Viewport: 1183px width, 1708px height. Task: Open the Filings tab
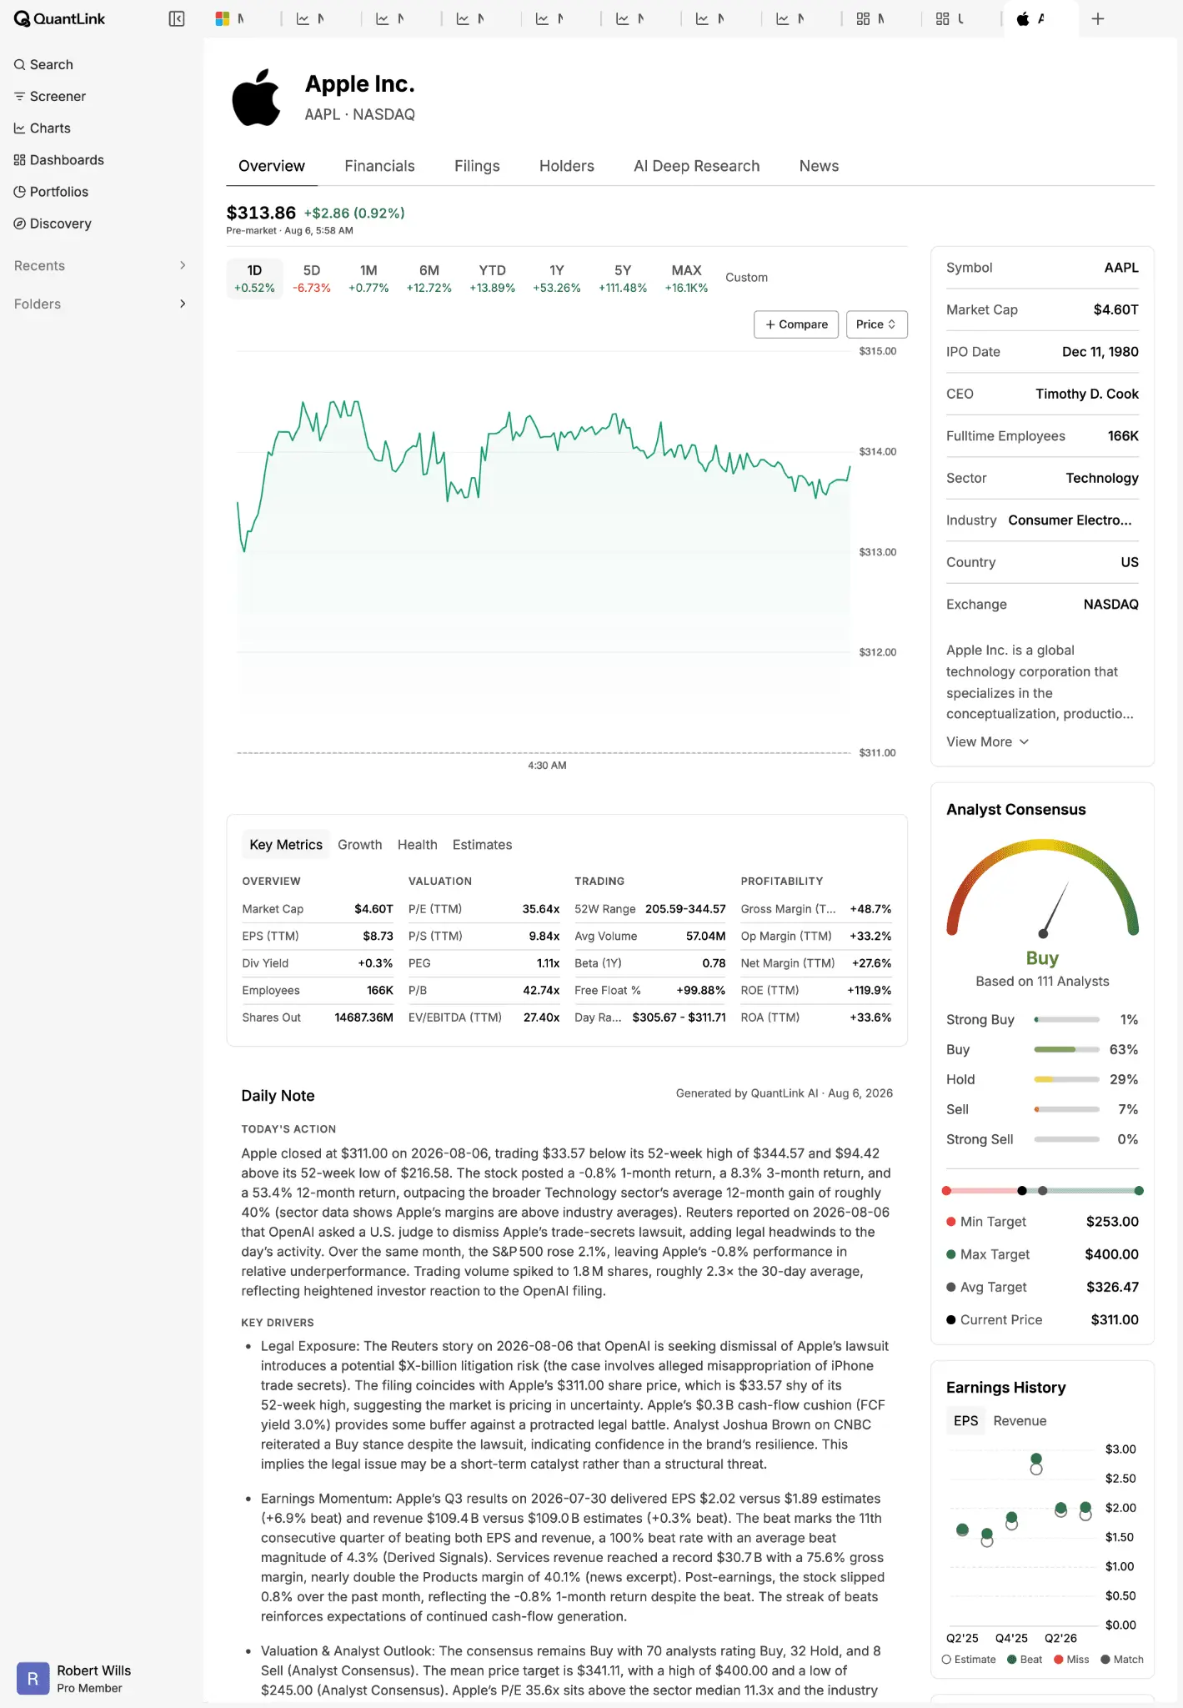(x=477, y=166)
